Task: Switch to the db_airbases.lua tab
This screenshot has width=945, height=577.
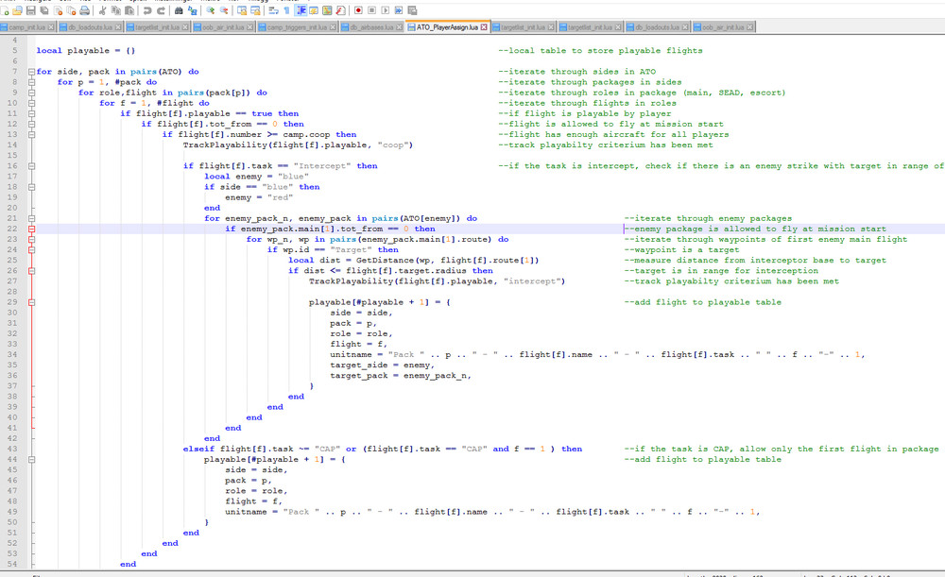Action: coord(369,27)
